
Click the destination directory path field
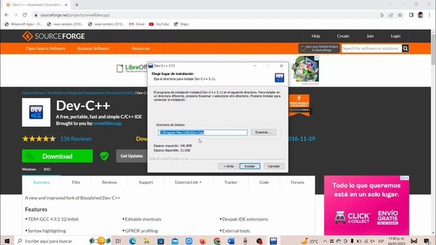click(203, 133)
